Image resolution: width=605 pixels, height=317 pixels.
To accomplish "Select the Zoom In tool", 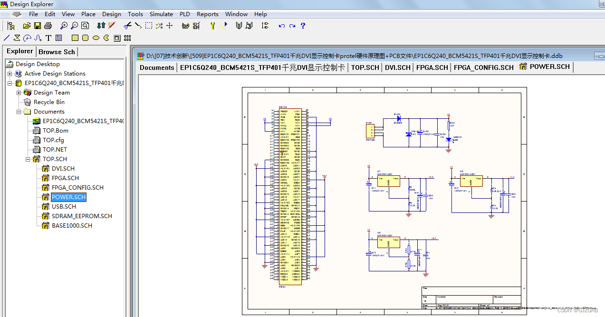I will (x=63, y=26).
